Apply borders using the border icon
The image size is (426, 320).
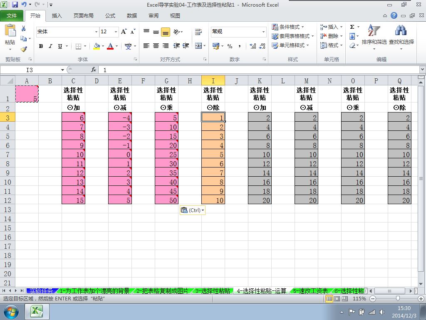(x=78, y=46)
